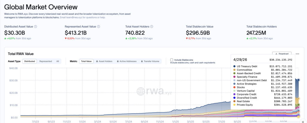Click the Private Equity legend color dot
This screenshot has height=123, width=307.
(x=234, y=105)
